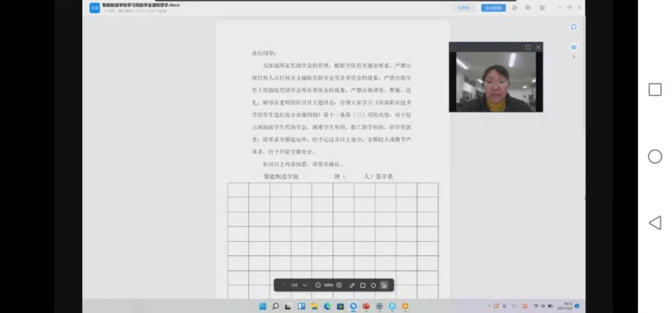Open the Windows Start menu
Viewport: 672px width, 313px height.
tap(262, 306)
